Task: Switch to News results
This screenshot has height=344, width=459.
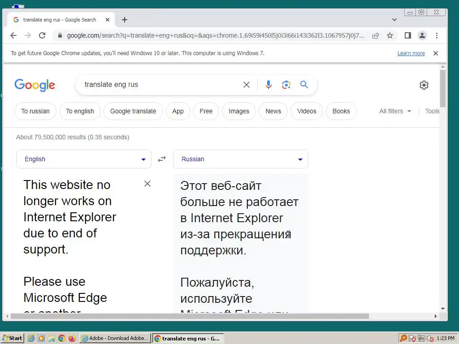Action: 273,111
